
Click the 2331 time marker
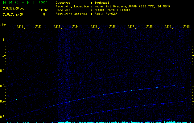(19, 27)
